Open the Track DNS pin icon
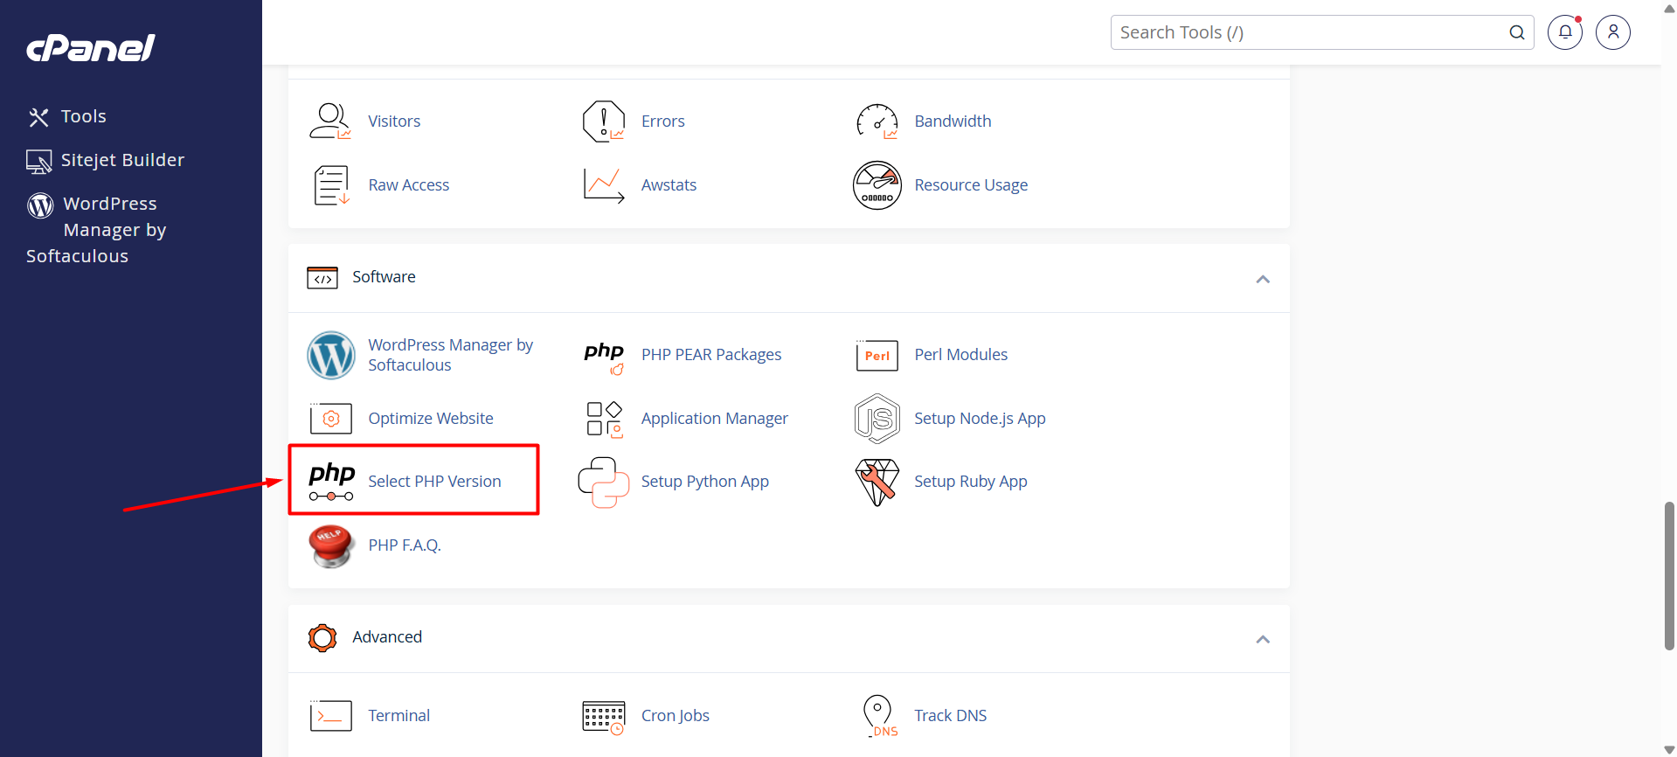 (x=879, y=716)
